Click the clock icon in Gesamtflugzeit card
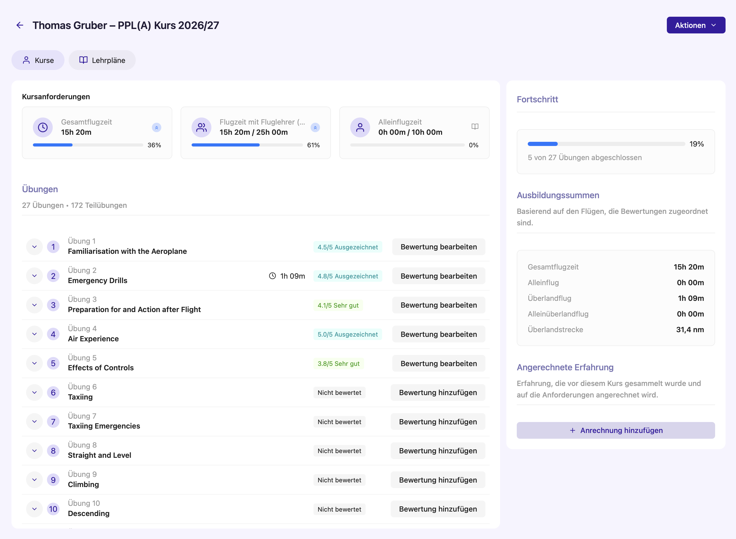 click(43, 127)
